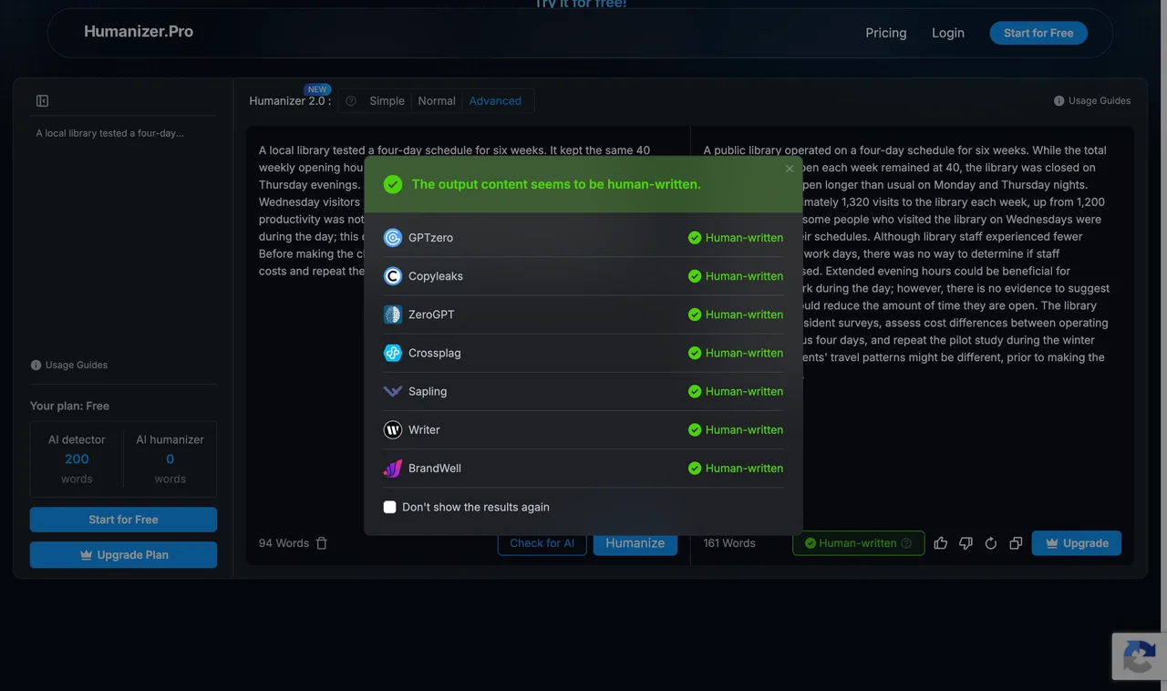Select the Advanced humanizer mode
The image size is (1167, 691).
(495, 101)
